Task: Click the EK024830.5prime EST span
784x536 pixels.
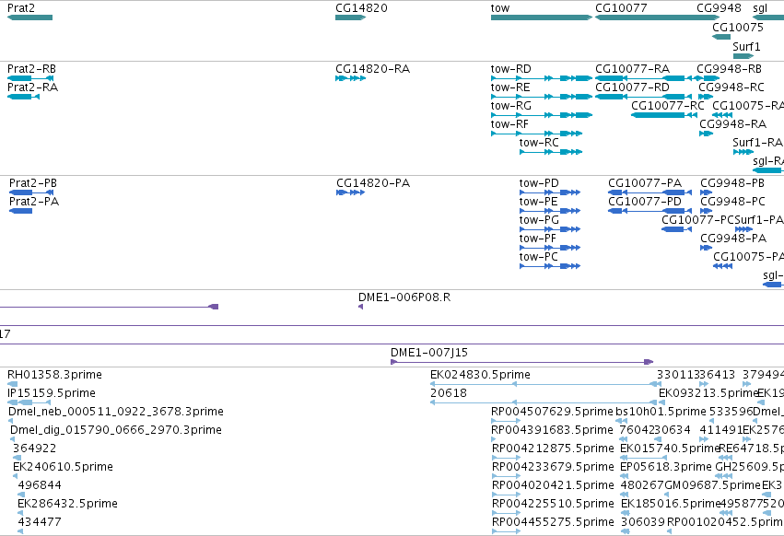Action: 545,384
